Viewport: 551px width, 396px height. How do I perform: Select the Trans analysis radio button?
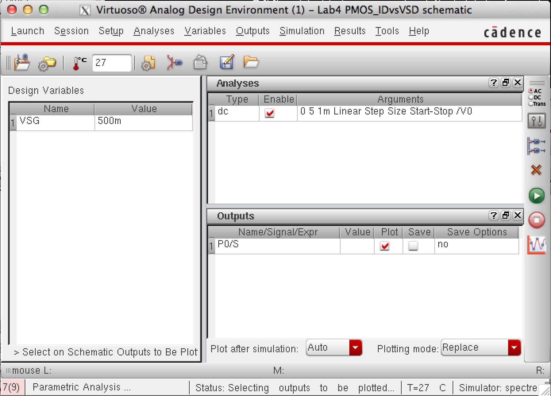click(531, 103)
